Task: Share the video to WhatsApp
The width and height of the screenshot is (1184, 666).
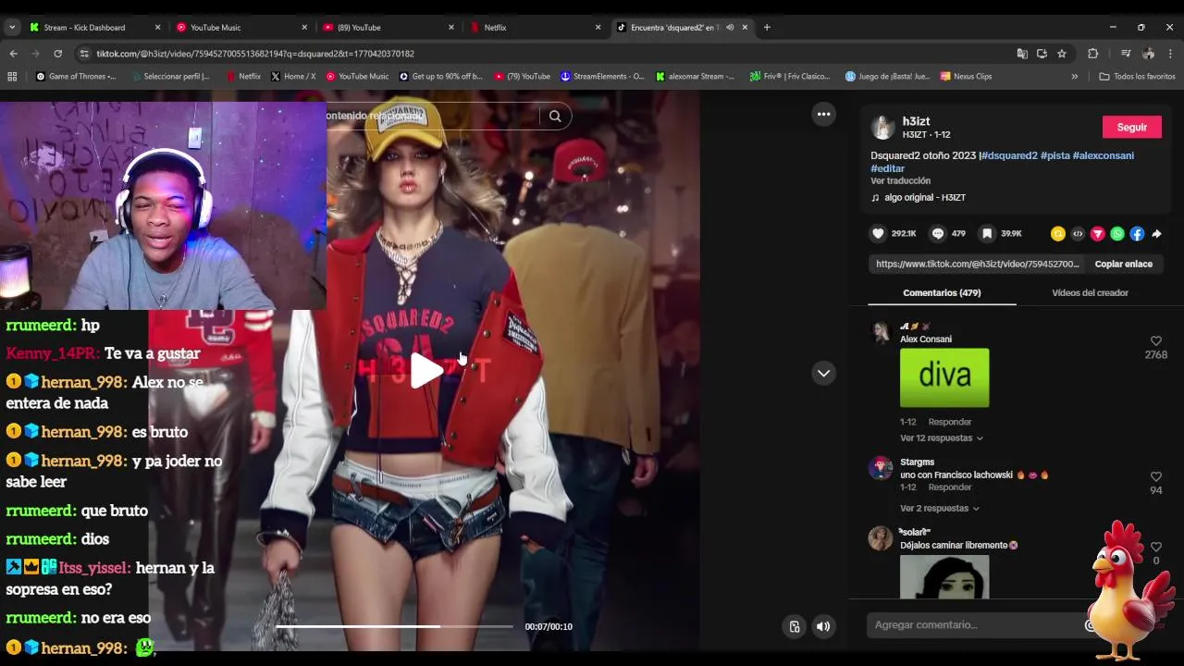Action: pyautogui.click(x=1117, y=234)
